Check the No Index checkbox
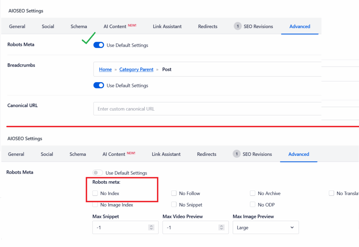359x247 pixels. click(x=95, y=193)
